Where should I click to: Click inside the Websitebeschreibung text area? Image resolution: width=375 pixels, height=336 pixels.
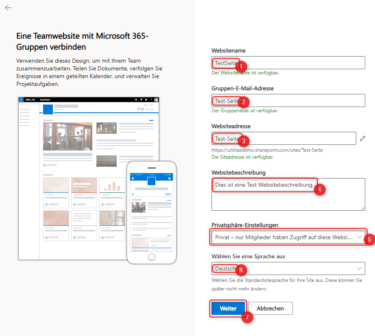288,199
